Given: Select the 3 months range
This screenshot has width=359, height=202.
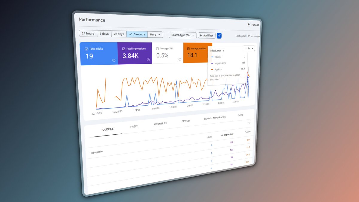Looking at the screenshot, I should click(x=137, y=34).
